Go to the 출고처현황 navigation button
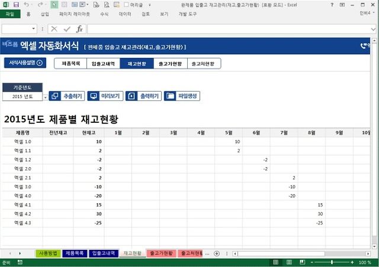 (x=204, y=64)
